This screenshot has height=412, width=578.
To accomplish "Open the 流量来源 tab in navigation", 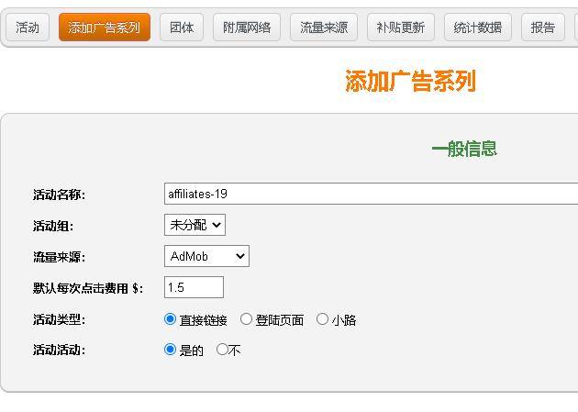I will pyautogui.click(x=324, y=28).
